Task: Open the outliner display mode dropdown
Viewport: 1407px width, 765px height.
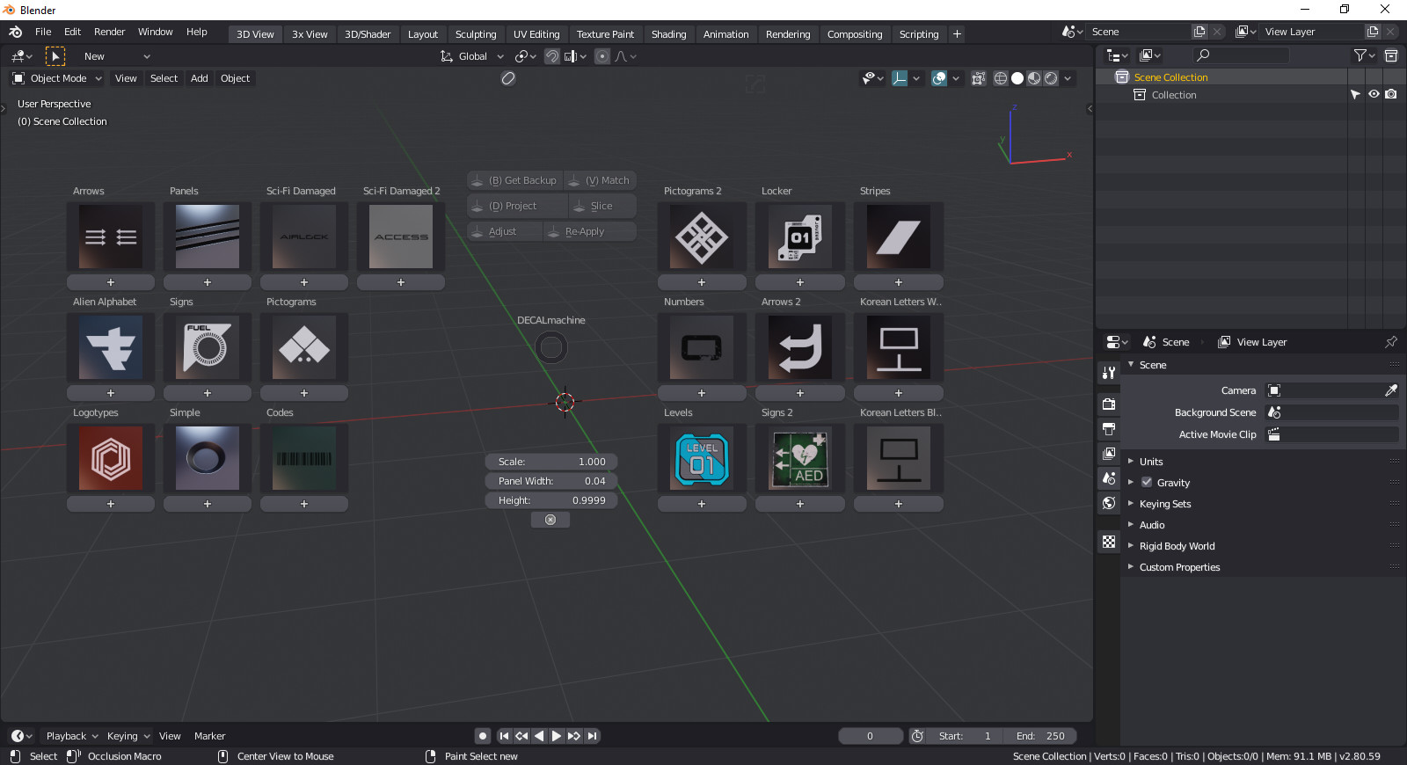Action: (x=1118, y=55)
